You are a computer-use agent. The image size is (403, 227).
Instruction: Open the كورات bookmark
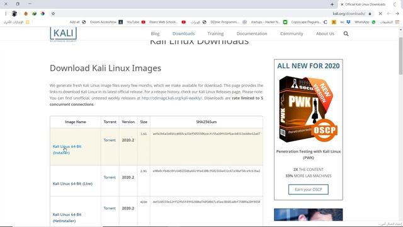coord(199,22)
